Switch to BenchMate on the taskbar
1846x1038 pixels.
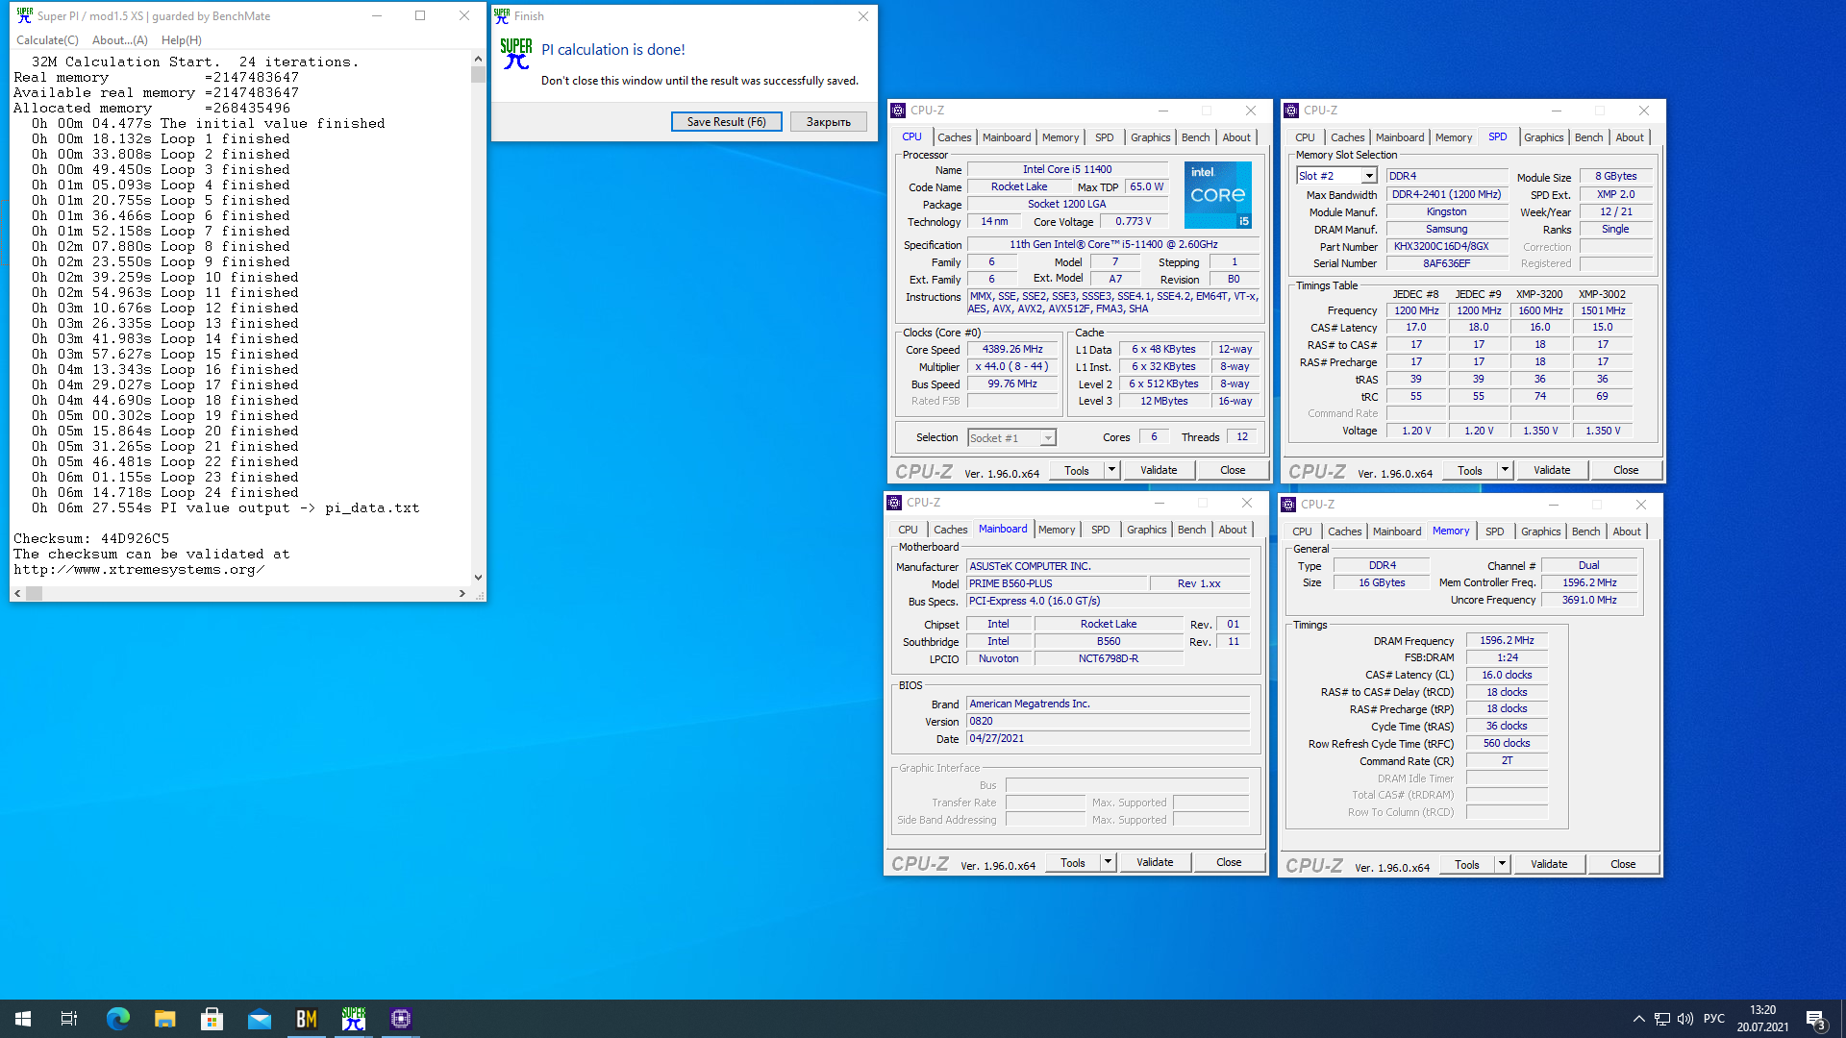[307, 1019]
